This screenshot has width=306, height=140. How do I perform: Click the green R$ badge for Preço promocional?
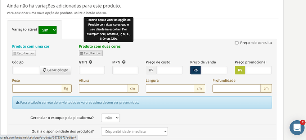coord(240,70)
